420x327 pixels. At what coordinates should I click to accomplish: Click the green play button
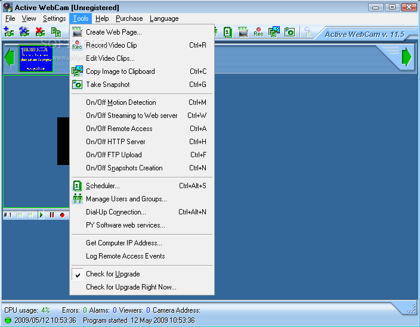pyautogui.click(x=41, y=215)
